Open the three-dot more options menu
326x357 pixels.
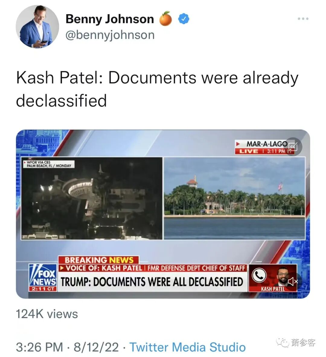point(303,19)
